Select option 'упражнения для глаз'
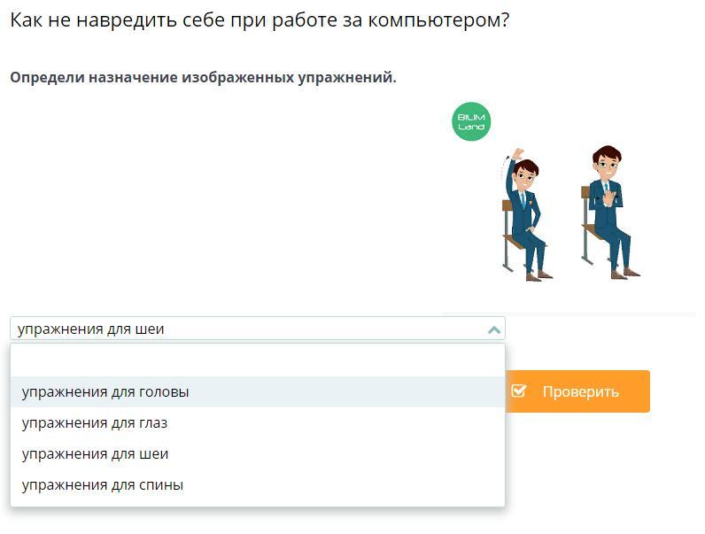The width and height of the screenshot is (705, 534). 257,423
